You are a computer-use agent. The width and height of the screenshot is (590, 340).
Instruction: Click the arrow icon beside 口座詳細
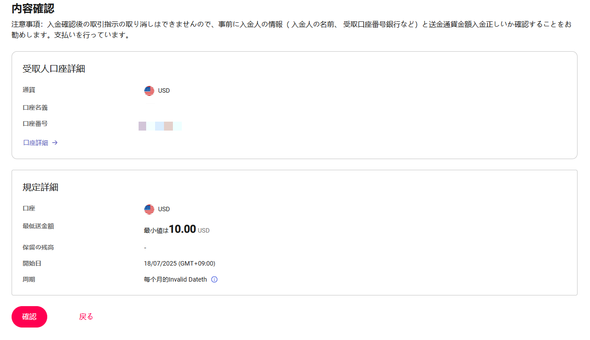click(55, 143)
